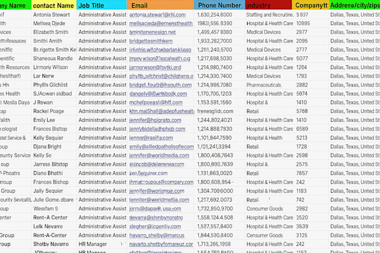The image size is (380, 253).
Task: Open email link antonia.stewart@rhi.com
Action: coord(157,15)
